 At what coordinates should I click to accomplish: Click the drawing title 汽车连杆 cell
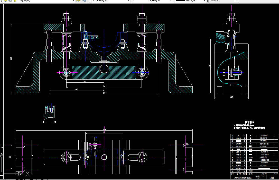tap(243, 178)
